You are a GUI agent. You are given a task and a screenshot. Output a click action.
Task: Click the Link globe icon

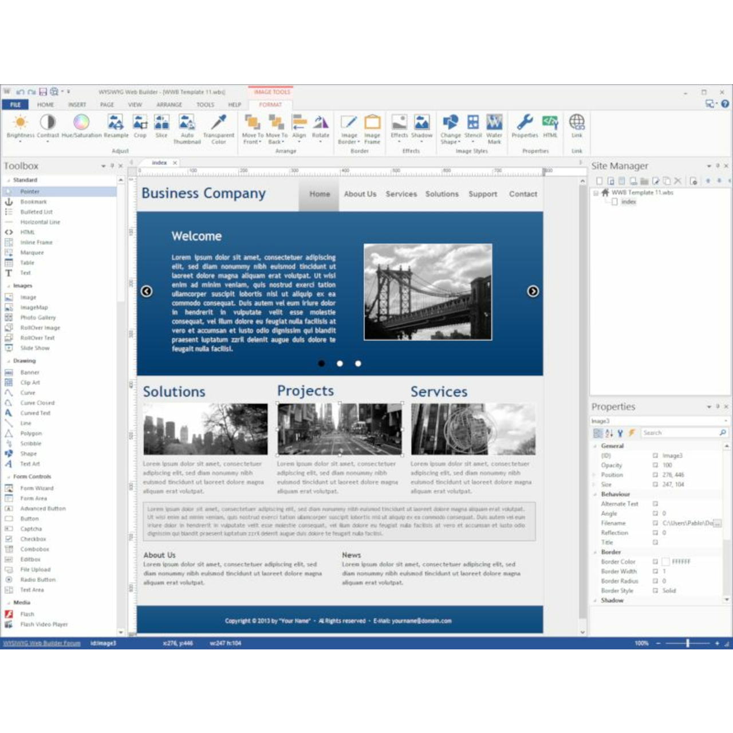pyautogui.click(x=577, y=123)
